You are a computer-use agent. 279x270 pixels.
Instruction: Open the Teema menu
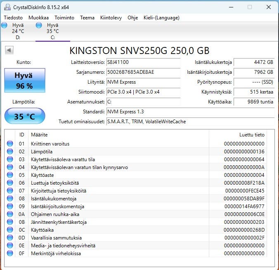coord(87,18)
